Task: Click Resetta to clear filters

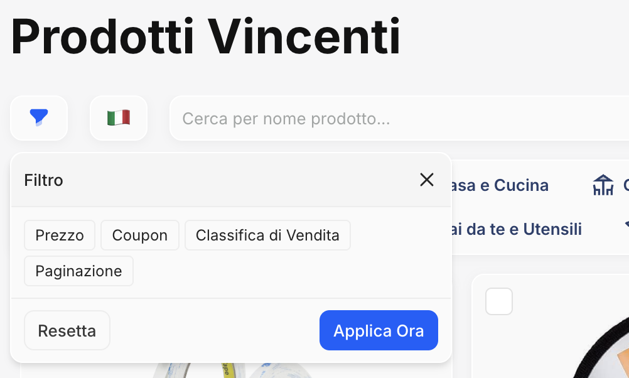Action: [67, 330]
